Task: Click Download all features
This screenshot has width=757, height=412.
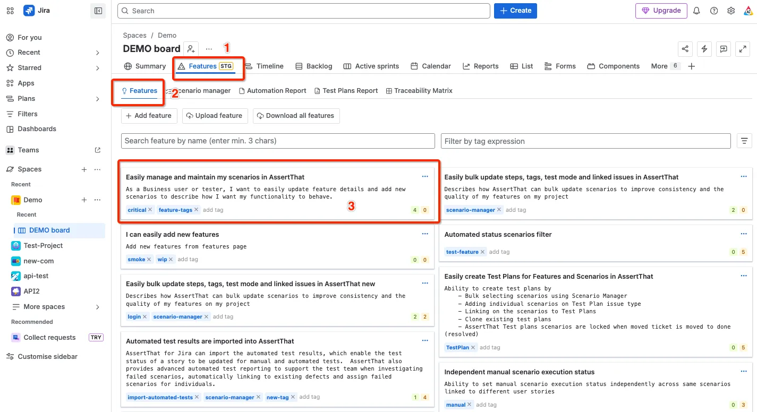Action: (x=296, y=116)
